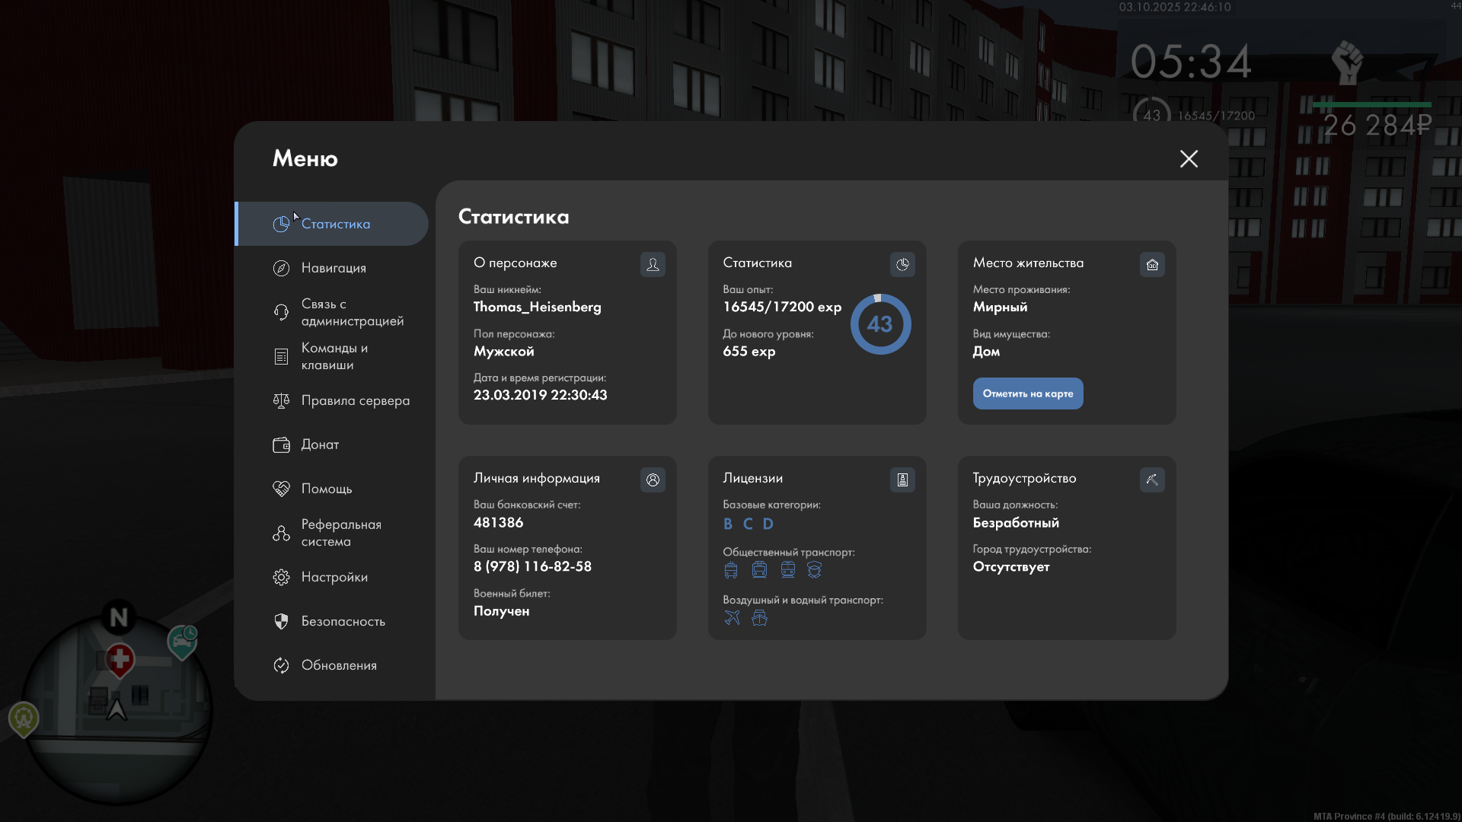Click the profile icon on О персонаже card
Screen dimensions: 1462x822
tap(653, 264)
